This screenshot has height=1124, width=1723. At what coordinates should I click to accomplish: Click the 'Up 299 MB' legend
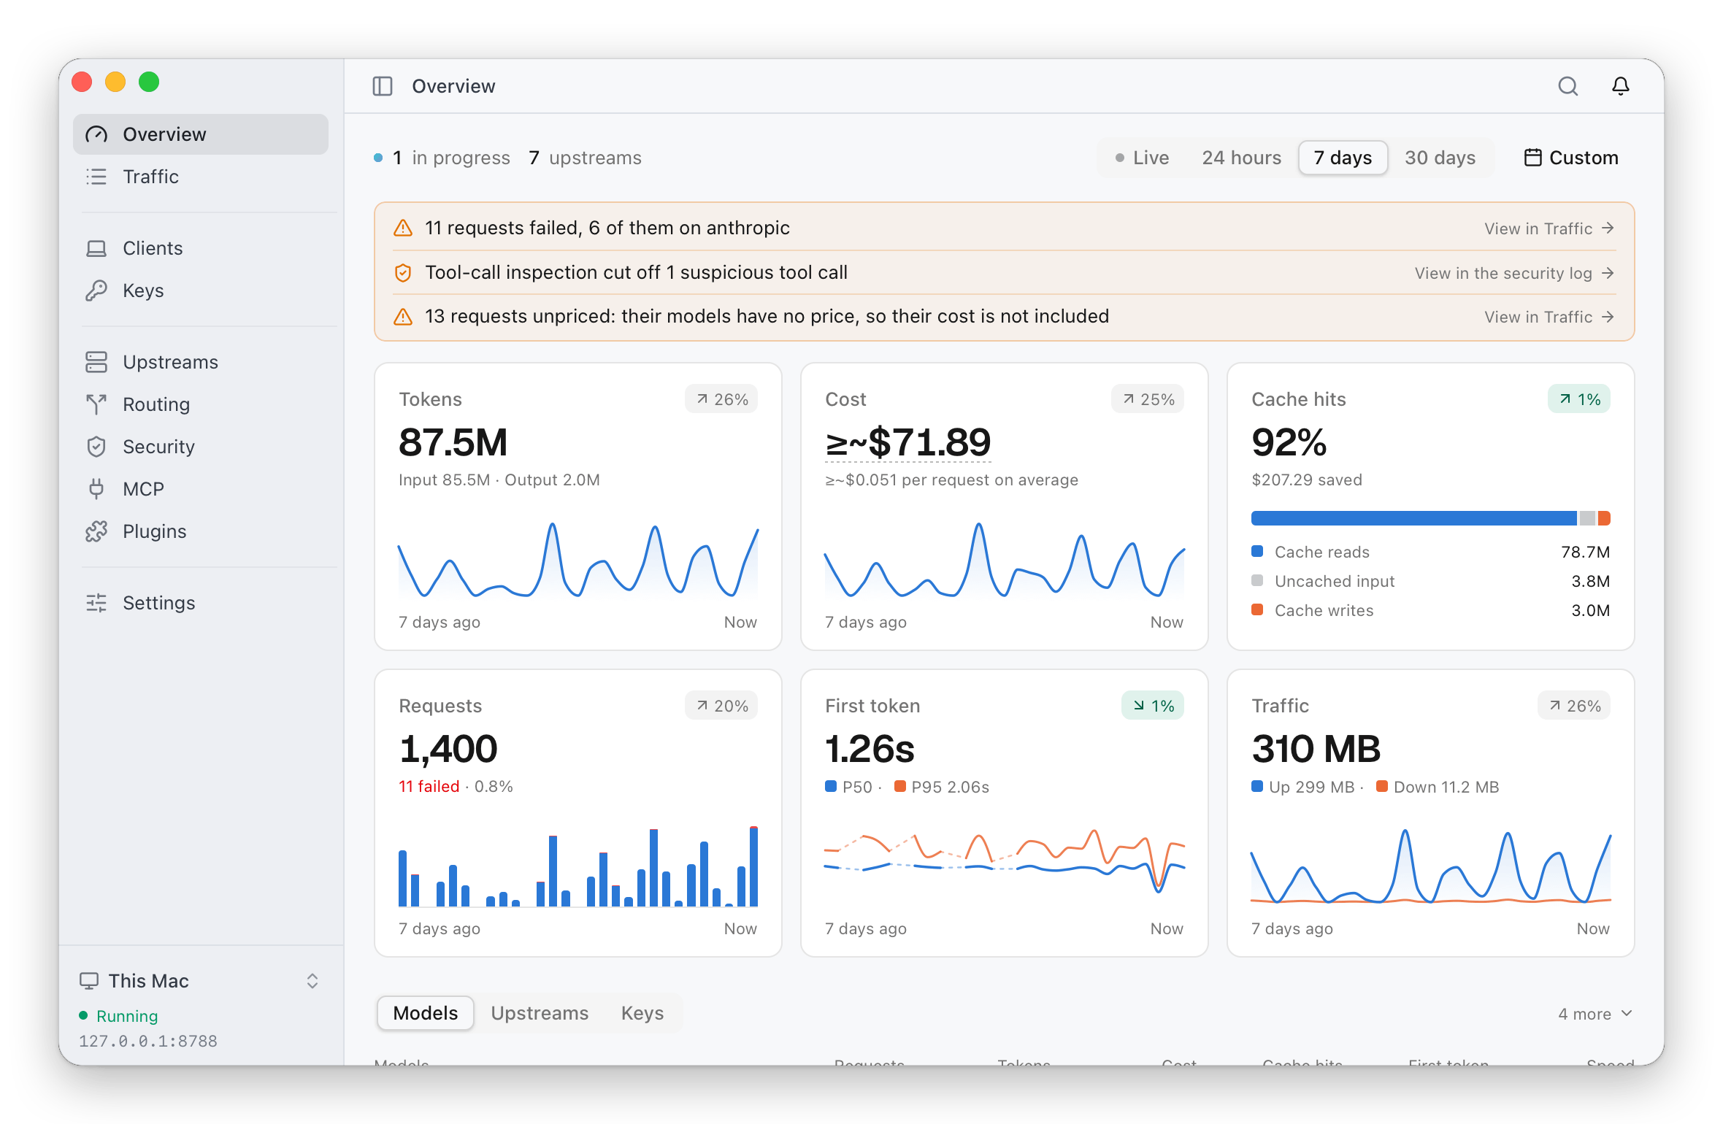[x=1303, y=787]
